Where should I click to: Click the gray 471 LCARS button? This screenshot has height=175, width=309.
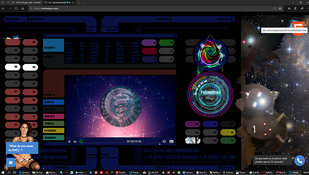166,51
